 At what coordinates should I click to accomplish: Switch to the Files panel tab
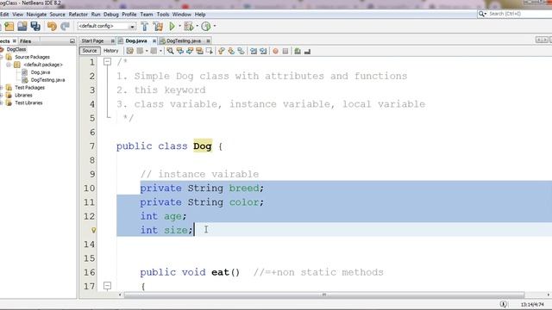25,41
